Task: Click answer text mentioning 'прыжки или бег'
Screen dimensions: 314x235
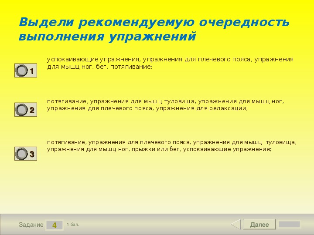Action: pos(172,146)
